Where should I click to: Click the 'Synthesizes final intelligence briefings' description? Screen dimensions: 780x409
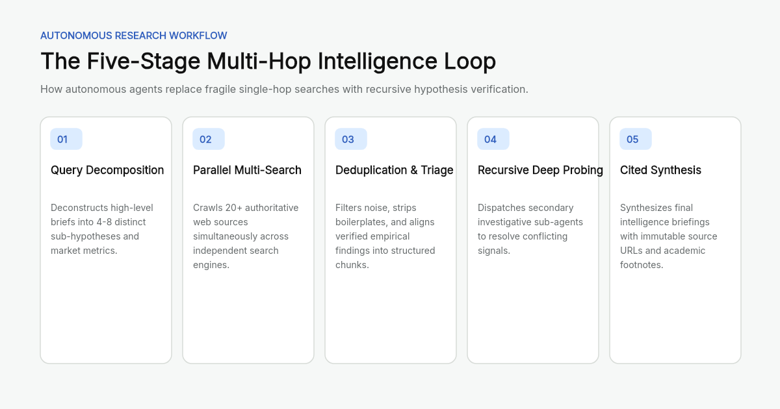pyautogui.click(x=669, y=236)
